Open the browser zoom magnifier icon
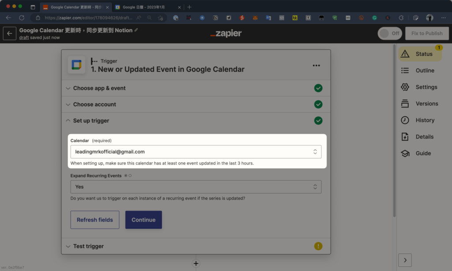This screenshot has width=452, height=271. (x=149, y=18)
